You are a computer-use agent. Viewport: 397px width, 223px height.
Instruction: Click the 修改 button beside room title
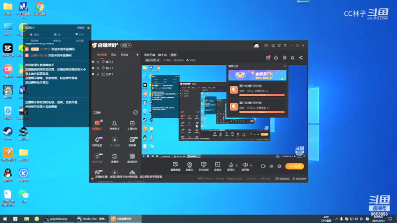tap(173, 55)
